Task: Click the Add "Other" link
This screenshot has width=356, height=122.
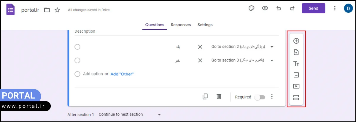Action: pos(122,74)
